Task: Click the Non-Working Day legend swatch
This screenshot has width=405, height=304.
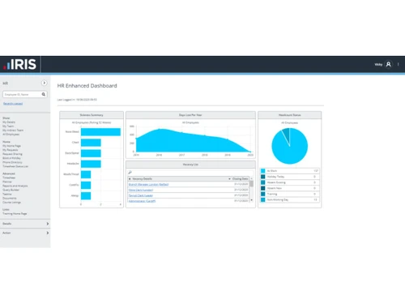Action: [262, 200]
